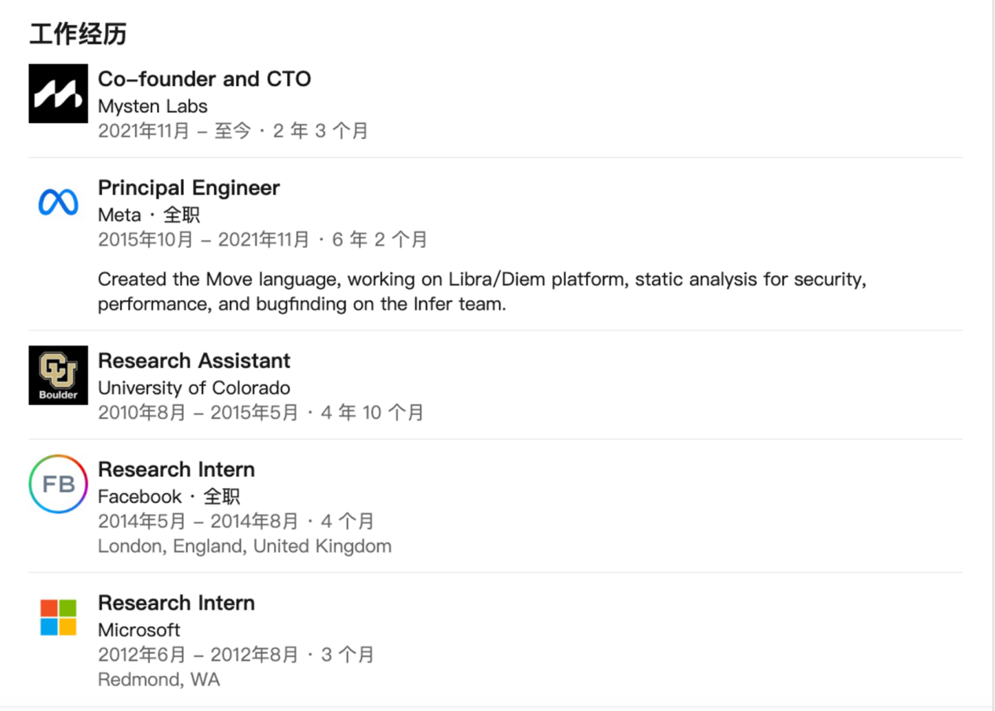Click the 工作经历 section heading
The image size is (995, 711).
tap(78, 35)
